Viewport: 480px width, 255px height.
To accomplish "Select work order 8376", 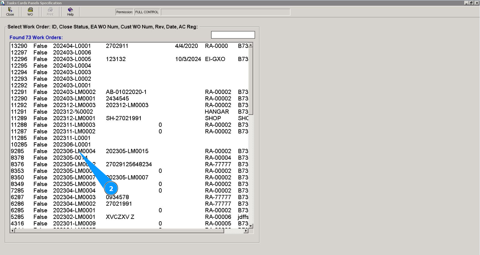I will point(129,164).
